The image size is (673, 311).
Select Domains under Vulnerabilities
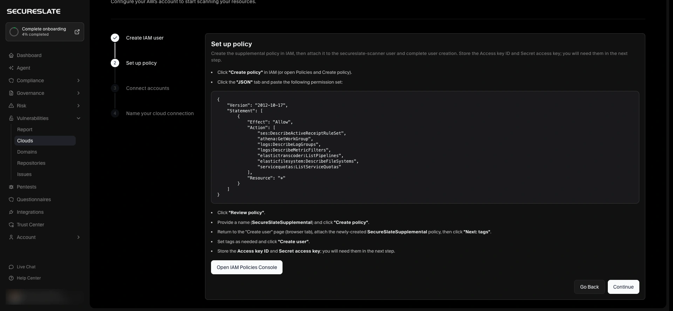[x=45, y=152]
